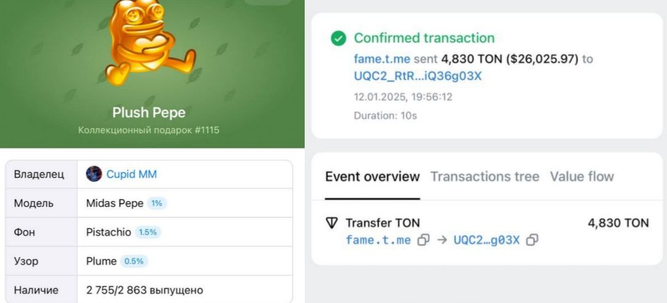Copy the UQC2…g03X recipient address
This screenshot has height=303, width=667.
[532, 240]
